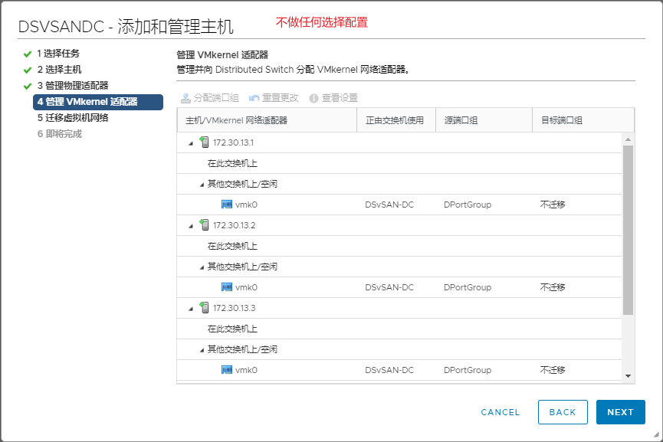The width and height of the screenshot is (663, 442).
Task: Click the host icon for 172.30.13.1
Action: 205,142
